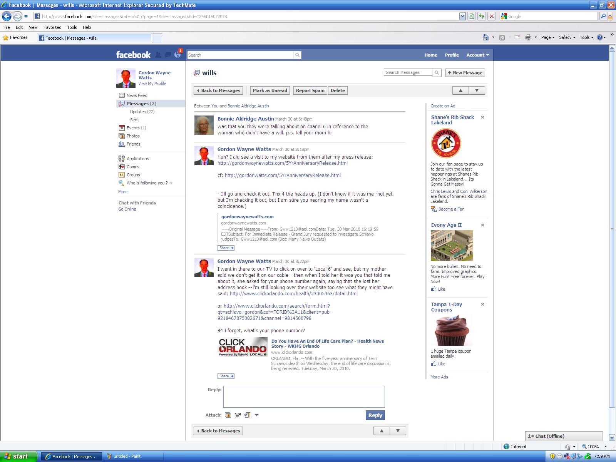The height and width of the screenshot is (462, 616).
Task: Click the Reply text box
Action: [304, 397]
